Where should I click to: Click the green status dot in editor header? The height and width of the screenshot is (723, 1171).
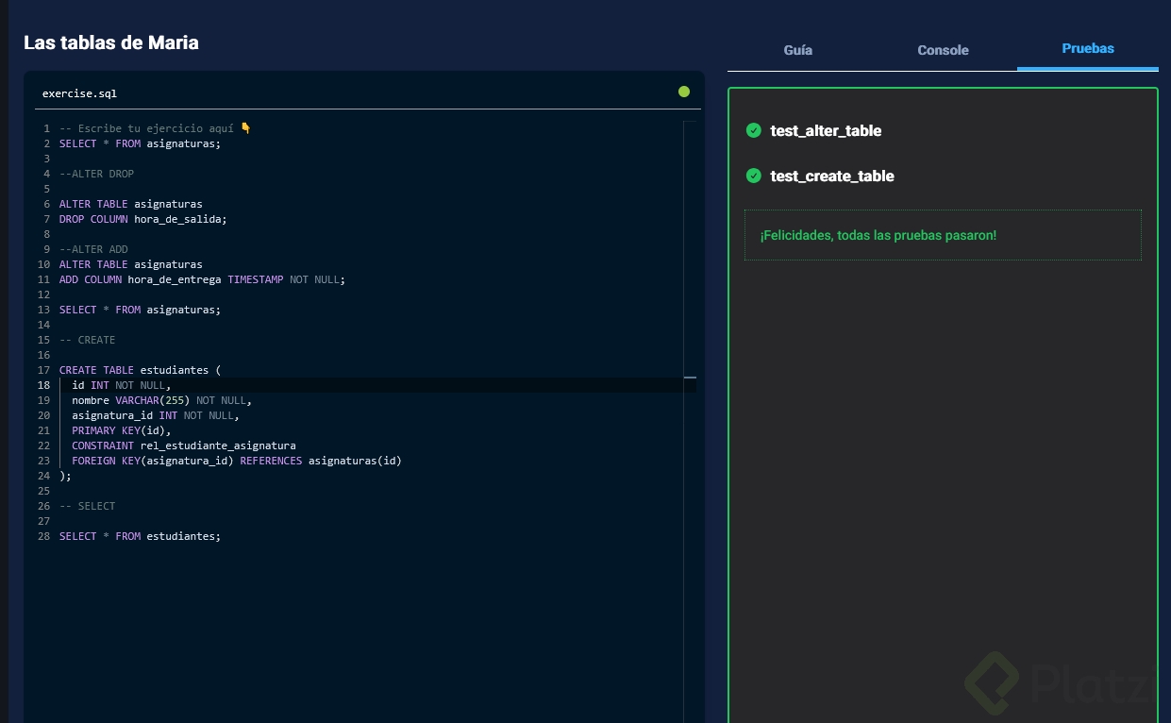point(684,92)
